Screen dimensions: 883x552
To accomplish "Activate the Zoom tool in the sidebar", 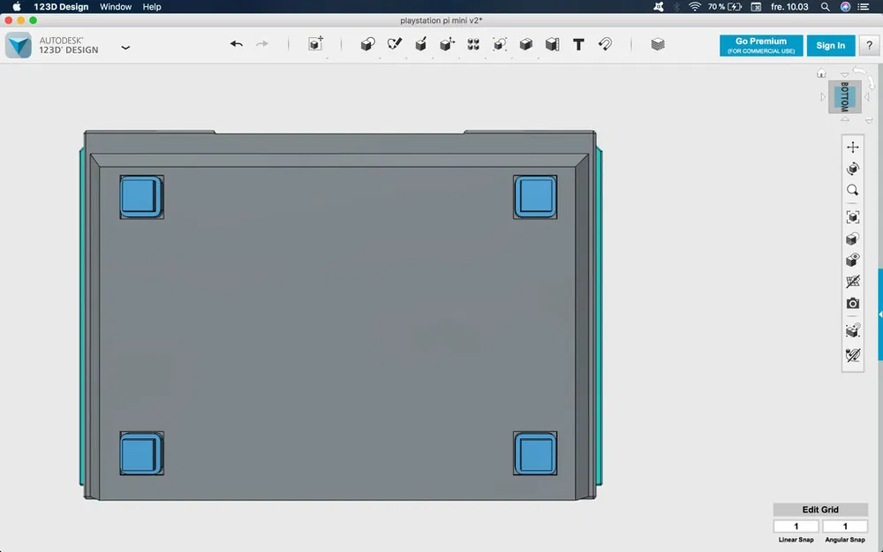I will [x=852, y=190].
